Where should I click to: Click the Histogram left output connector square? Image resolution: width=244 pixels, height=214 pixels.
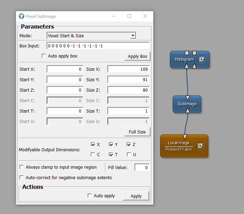187,53
